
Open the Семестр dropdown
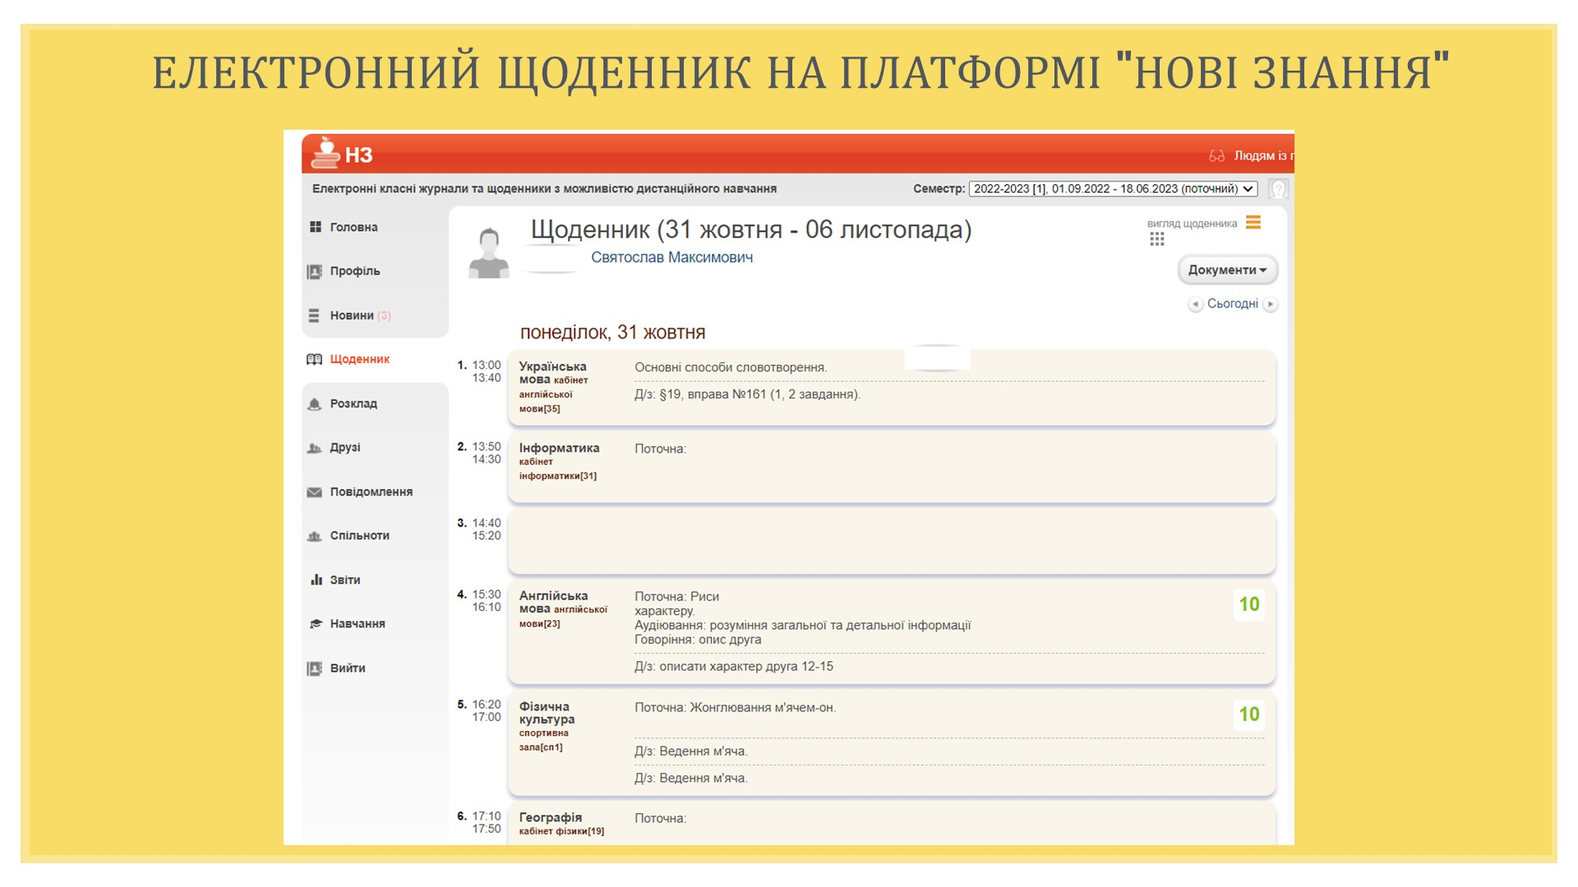1113,189
